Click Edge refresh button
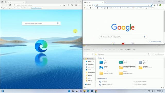Viewport: 165px width, 93px height. click(10, 5)
